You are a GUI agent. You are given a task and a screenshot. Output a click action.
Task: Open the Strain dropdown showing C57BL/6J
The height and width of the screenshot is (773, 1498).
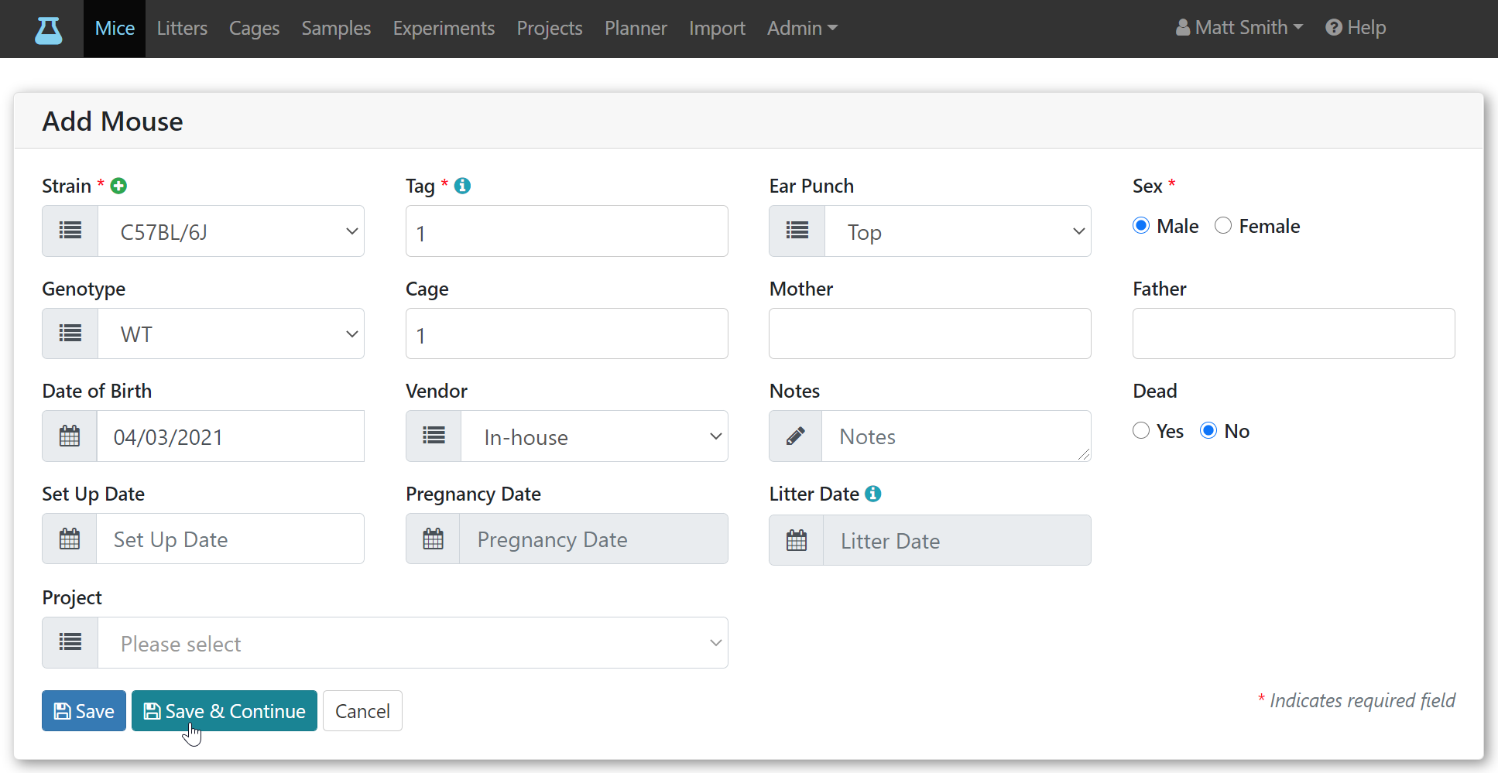tap(231, 231)
